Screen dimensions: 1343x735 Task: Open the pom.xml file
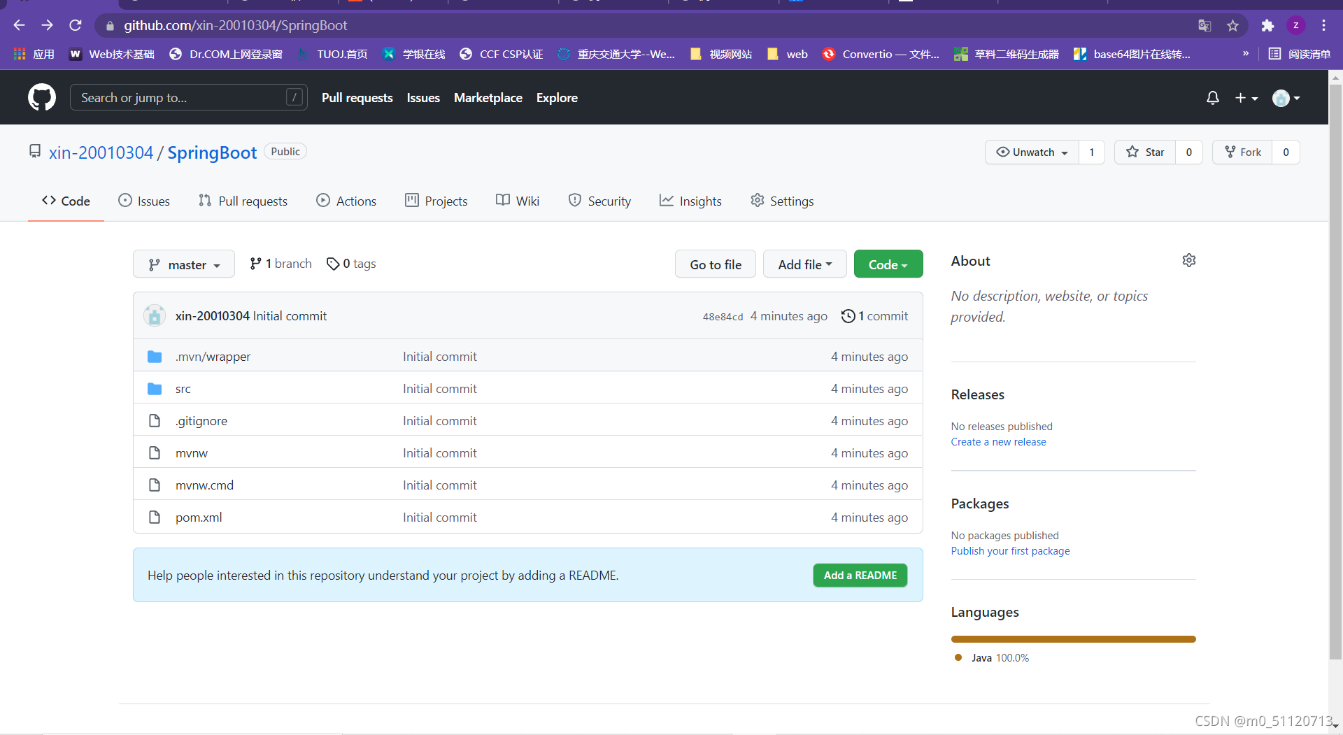[x=199, y=517]
